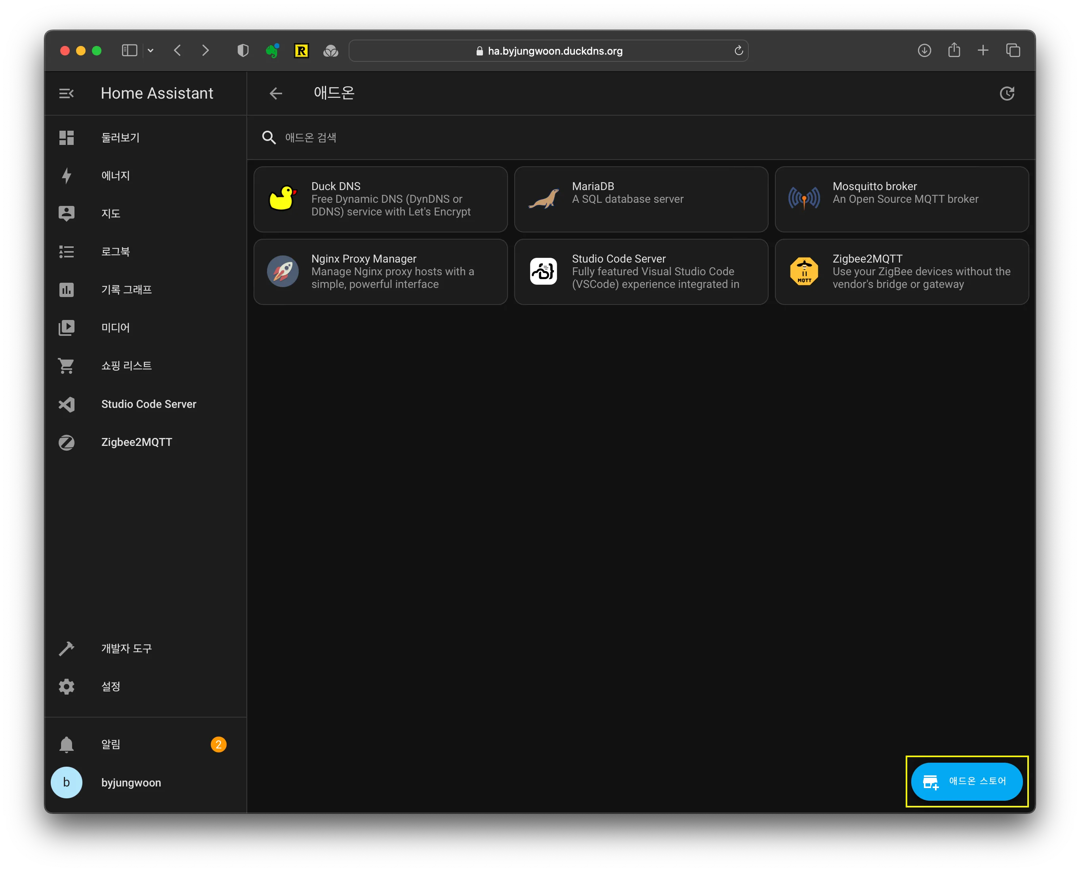Collapse the Home Assistant sidebar menu icon
Screen dimensions: 1080x872
(66, 93)
